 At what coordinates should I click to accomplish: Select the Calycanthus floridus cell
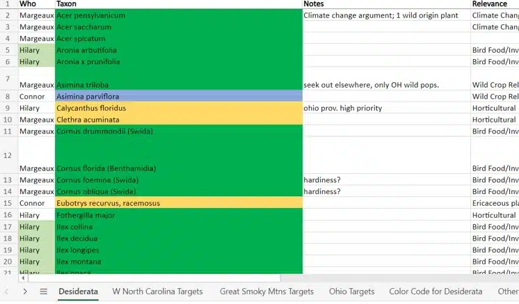(x=179, y=108)
